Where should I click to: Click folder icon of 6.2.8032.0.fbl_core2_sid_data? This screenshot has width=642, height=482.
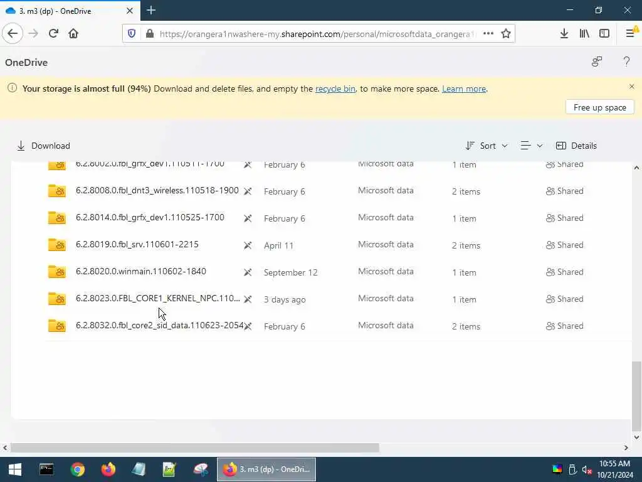coord(57,326)
